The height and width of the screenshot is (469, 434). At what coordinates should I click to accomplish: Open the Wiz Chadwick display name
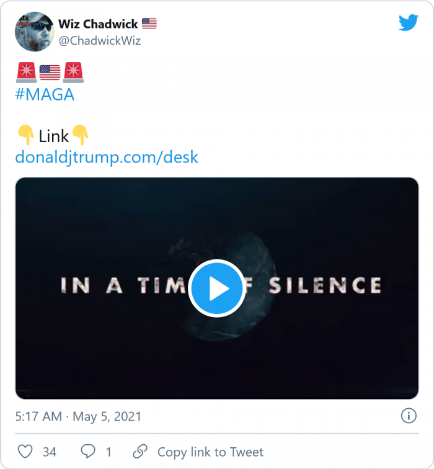pyautogui.click(x=97, y=24)
